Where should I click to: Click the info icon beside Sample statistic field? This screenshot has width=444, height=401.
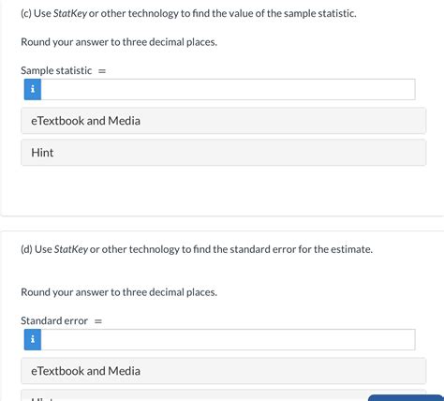point(33,89)
